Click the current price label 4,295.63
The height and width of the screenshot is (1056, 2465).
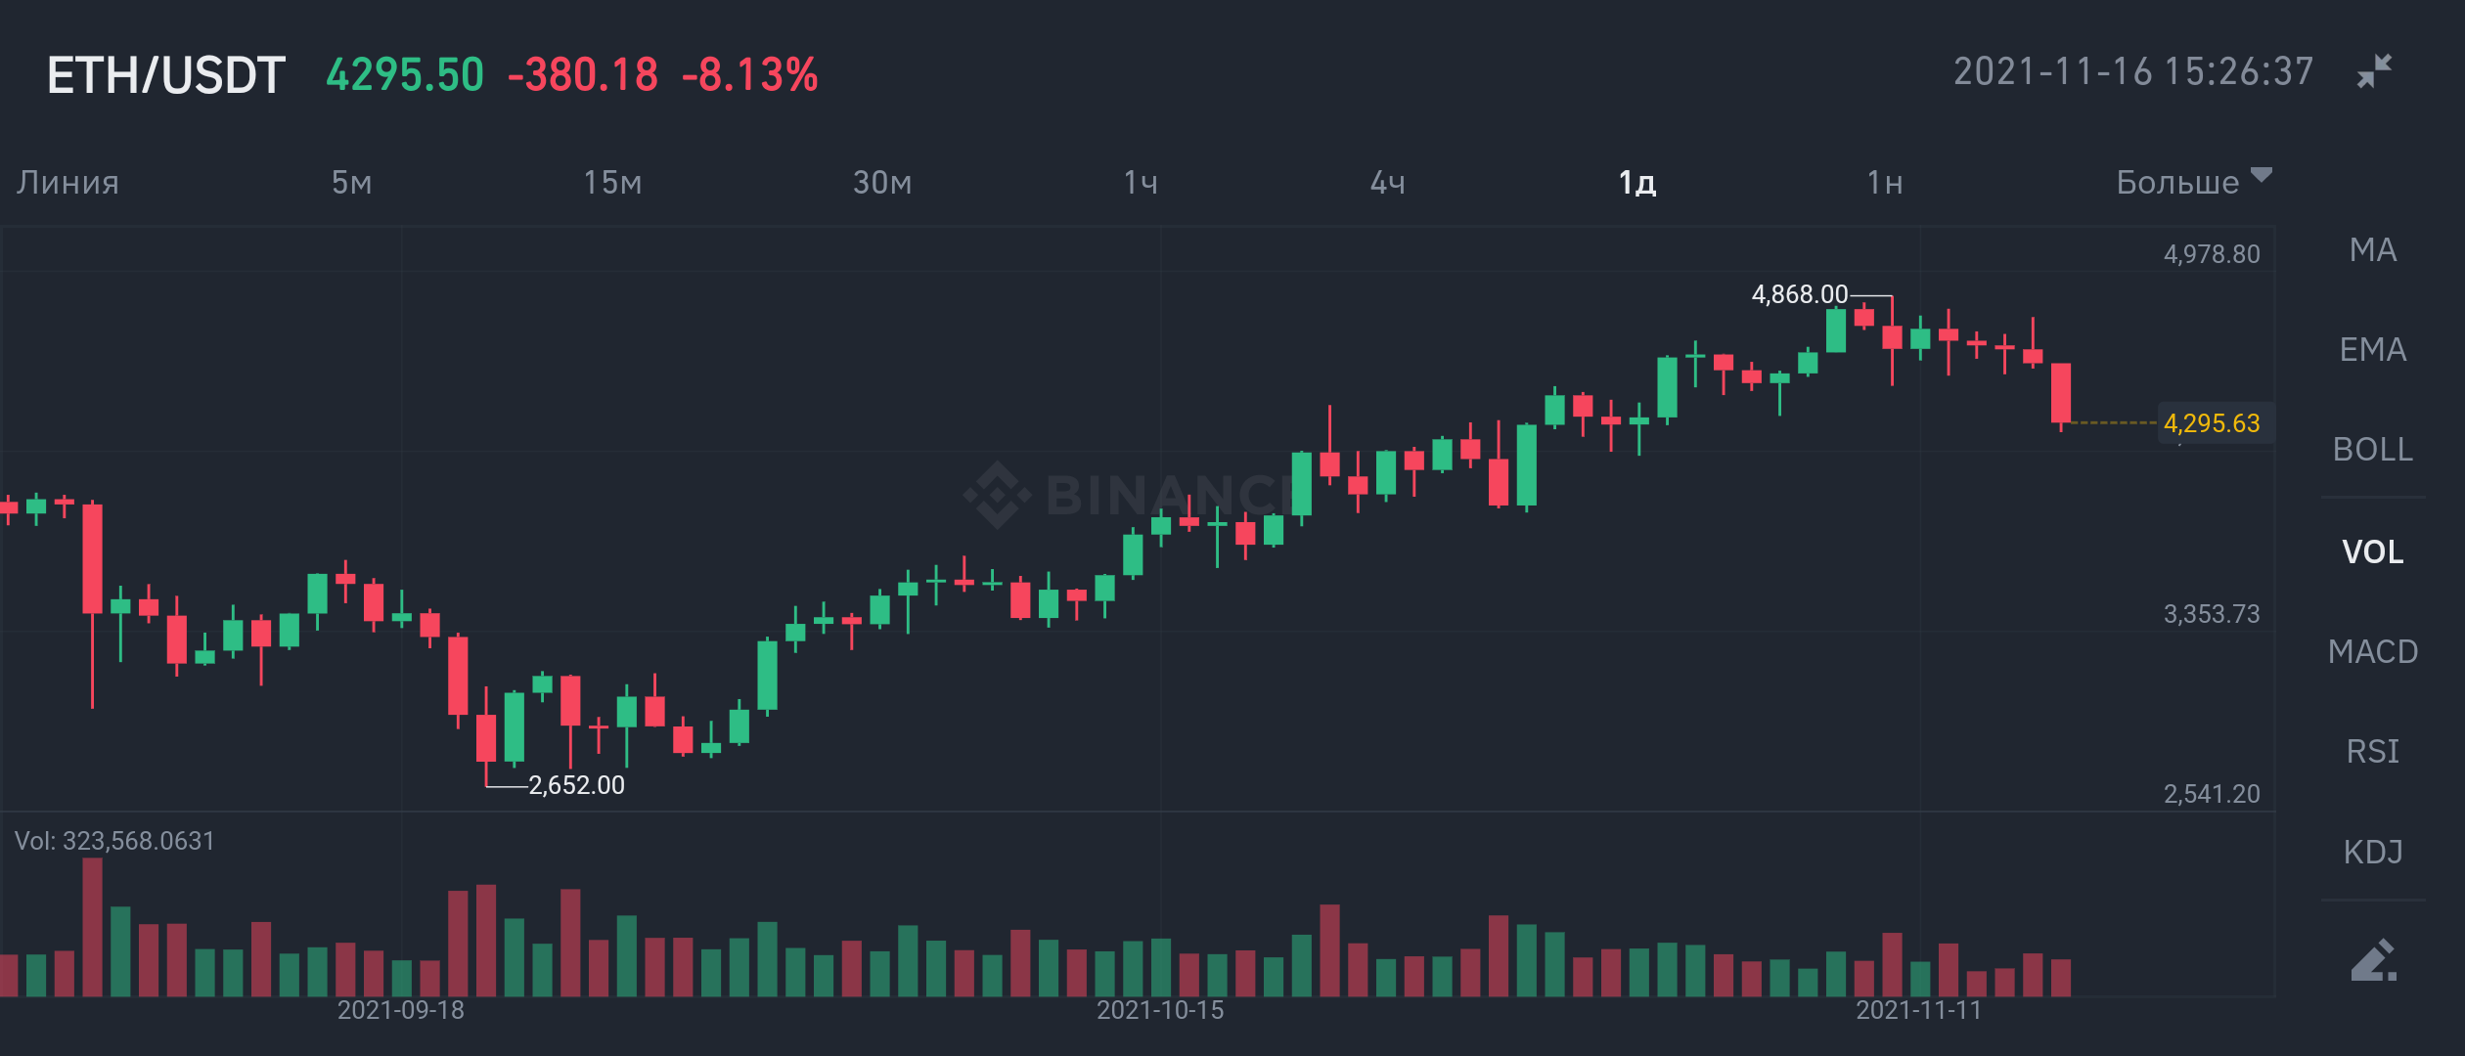(2212, 423)
